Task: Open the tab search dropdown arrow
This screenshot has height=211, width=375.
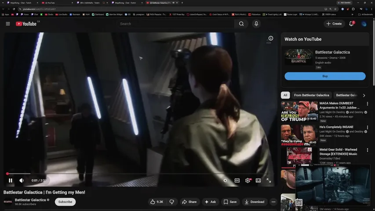Action: coord(3,3)
